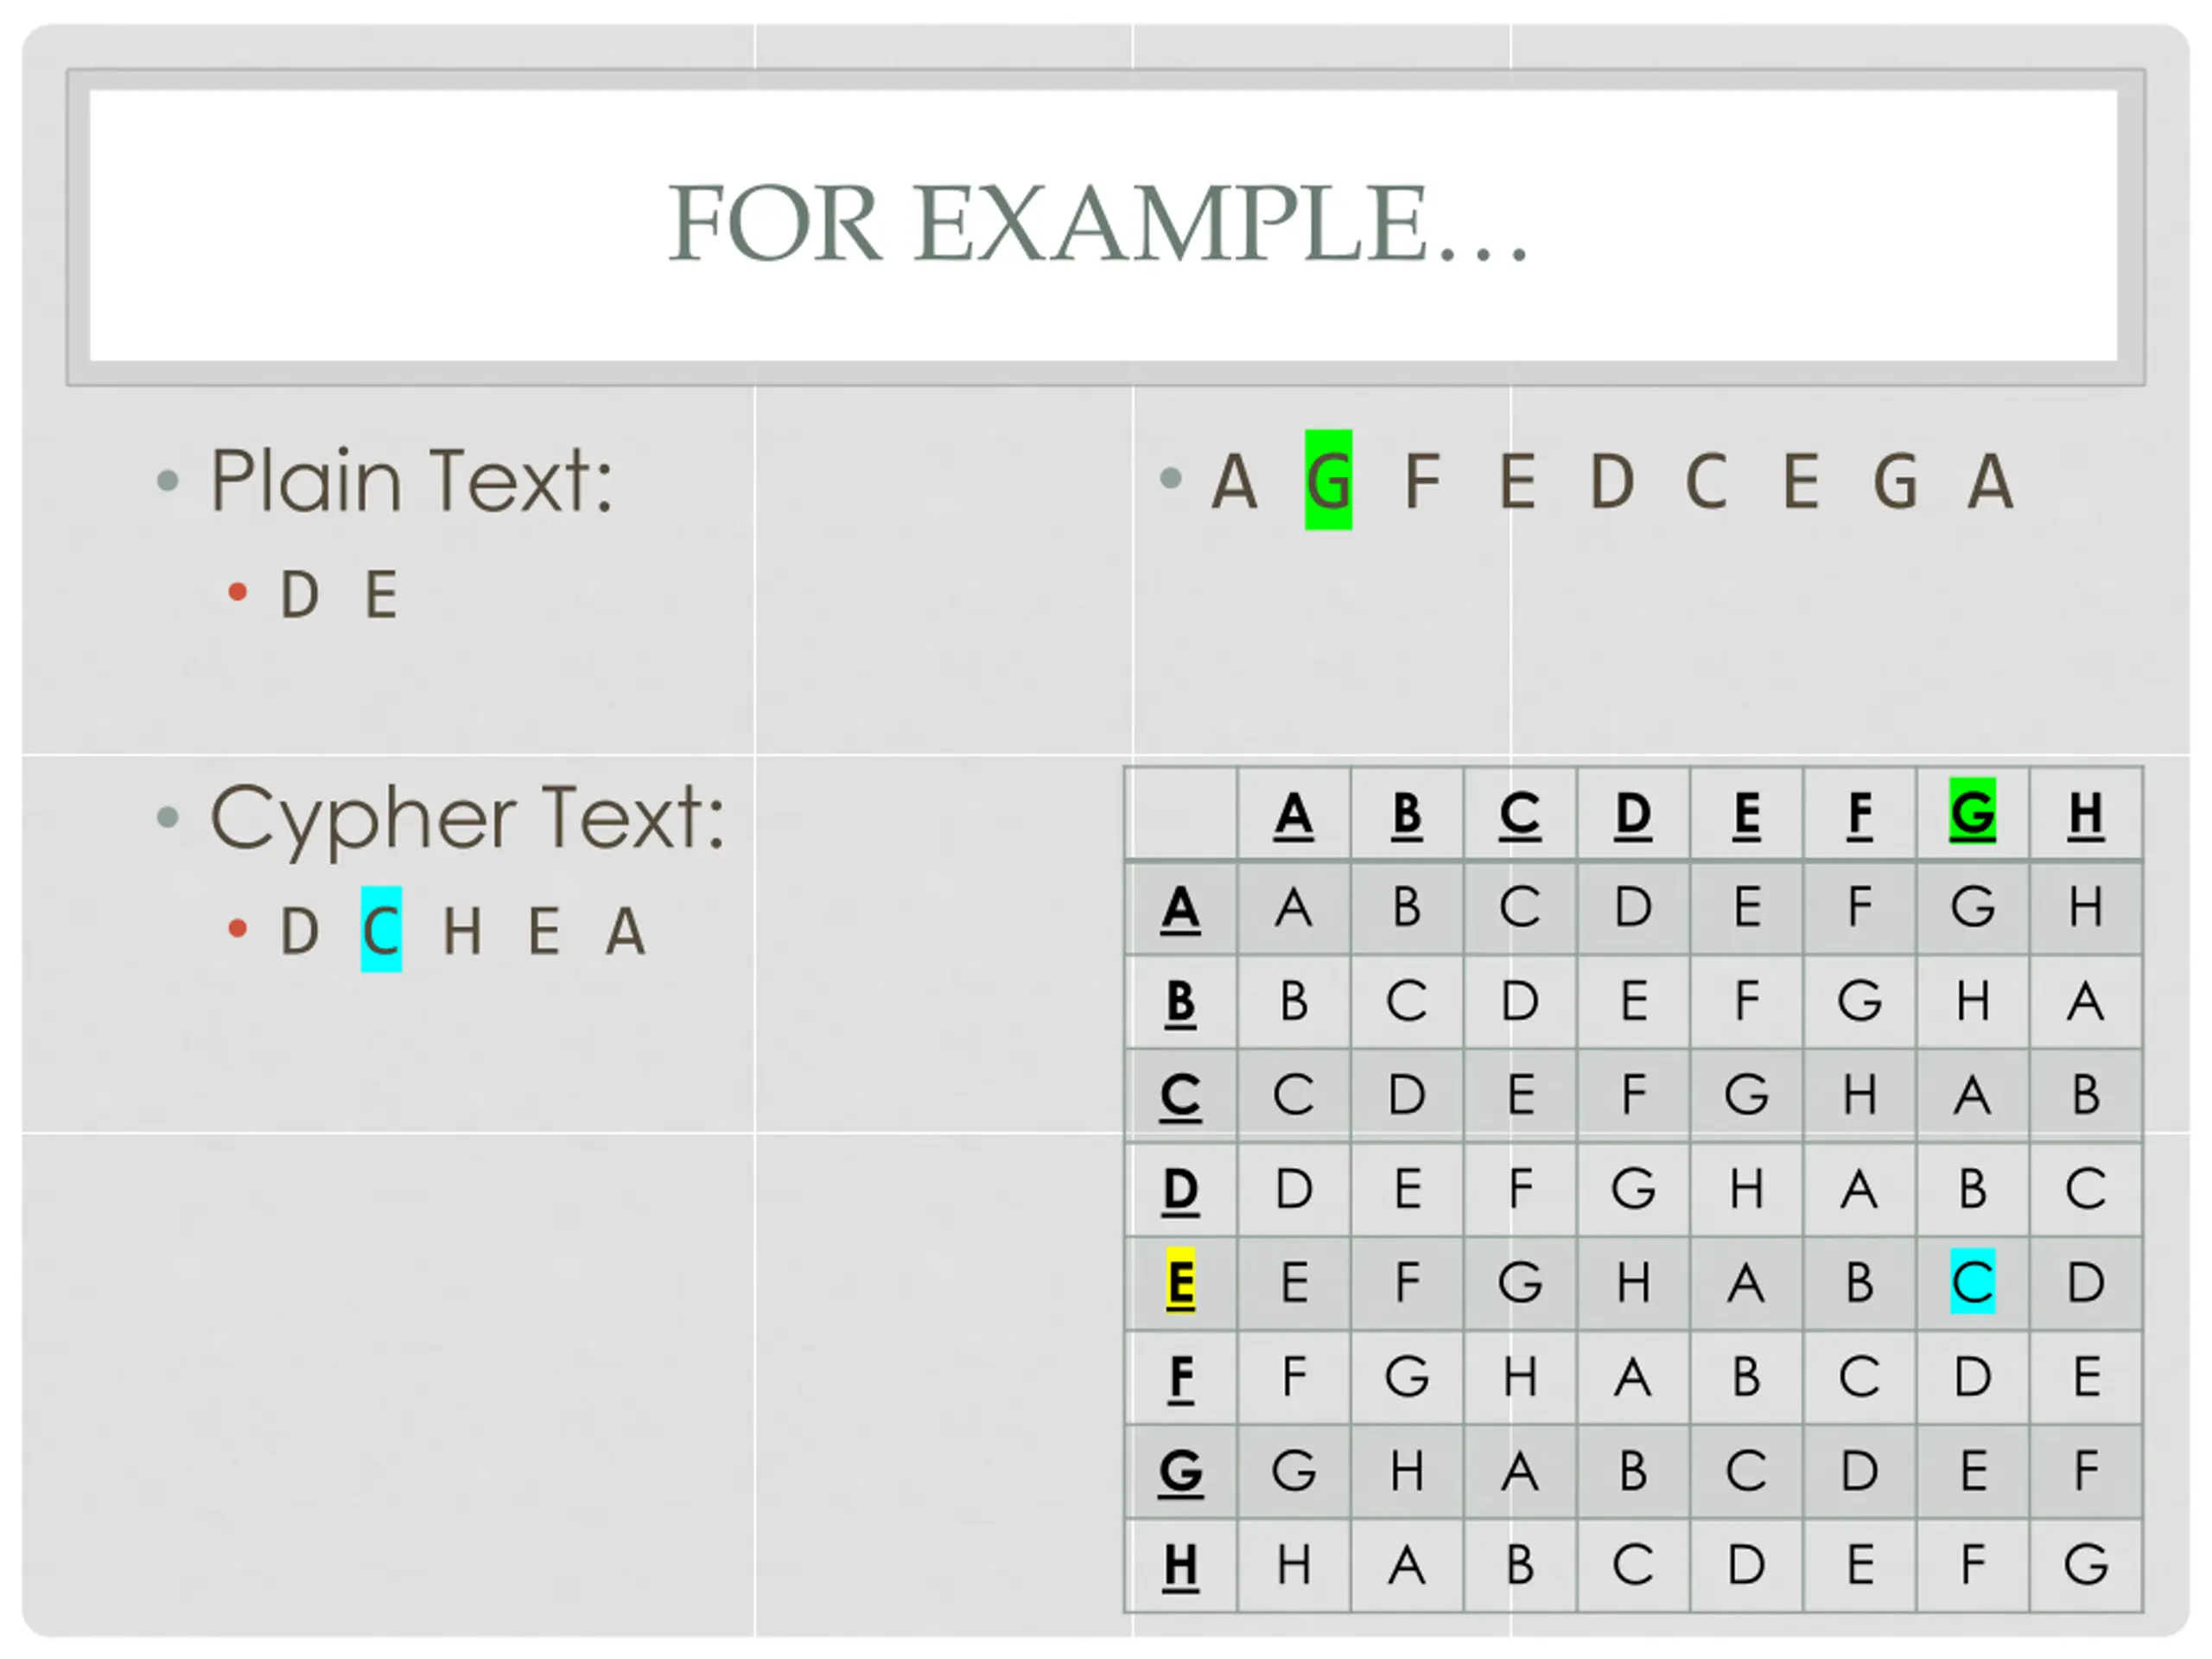Select column header H in the table

(2085, 814)
